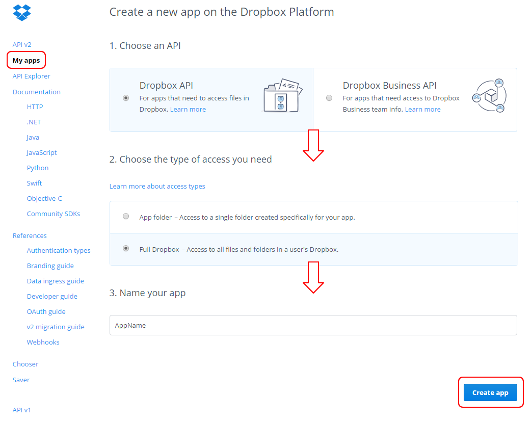The image size is (532, 422).
Task: Open the Authentication types reference
Action: [59, 250]
